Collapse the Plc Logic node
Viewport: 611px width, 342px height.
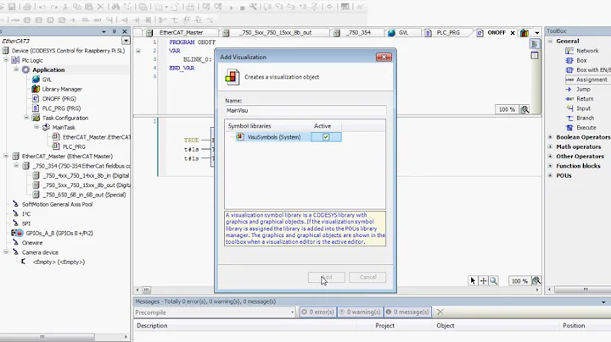(x=6, y=60)
